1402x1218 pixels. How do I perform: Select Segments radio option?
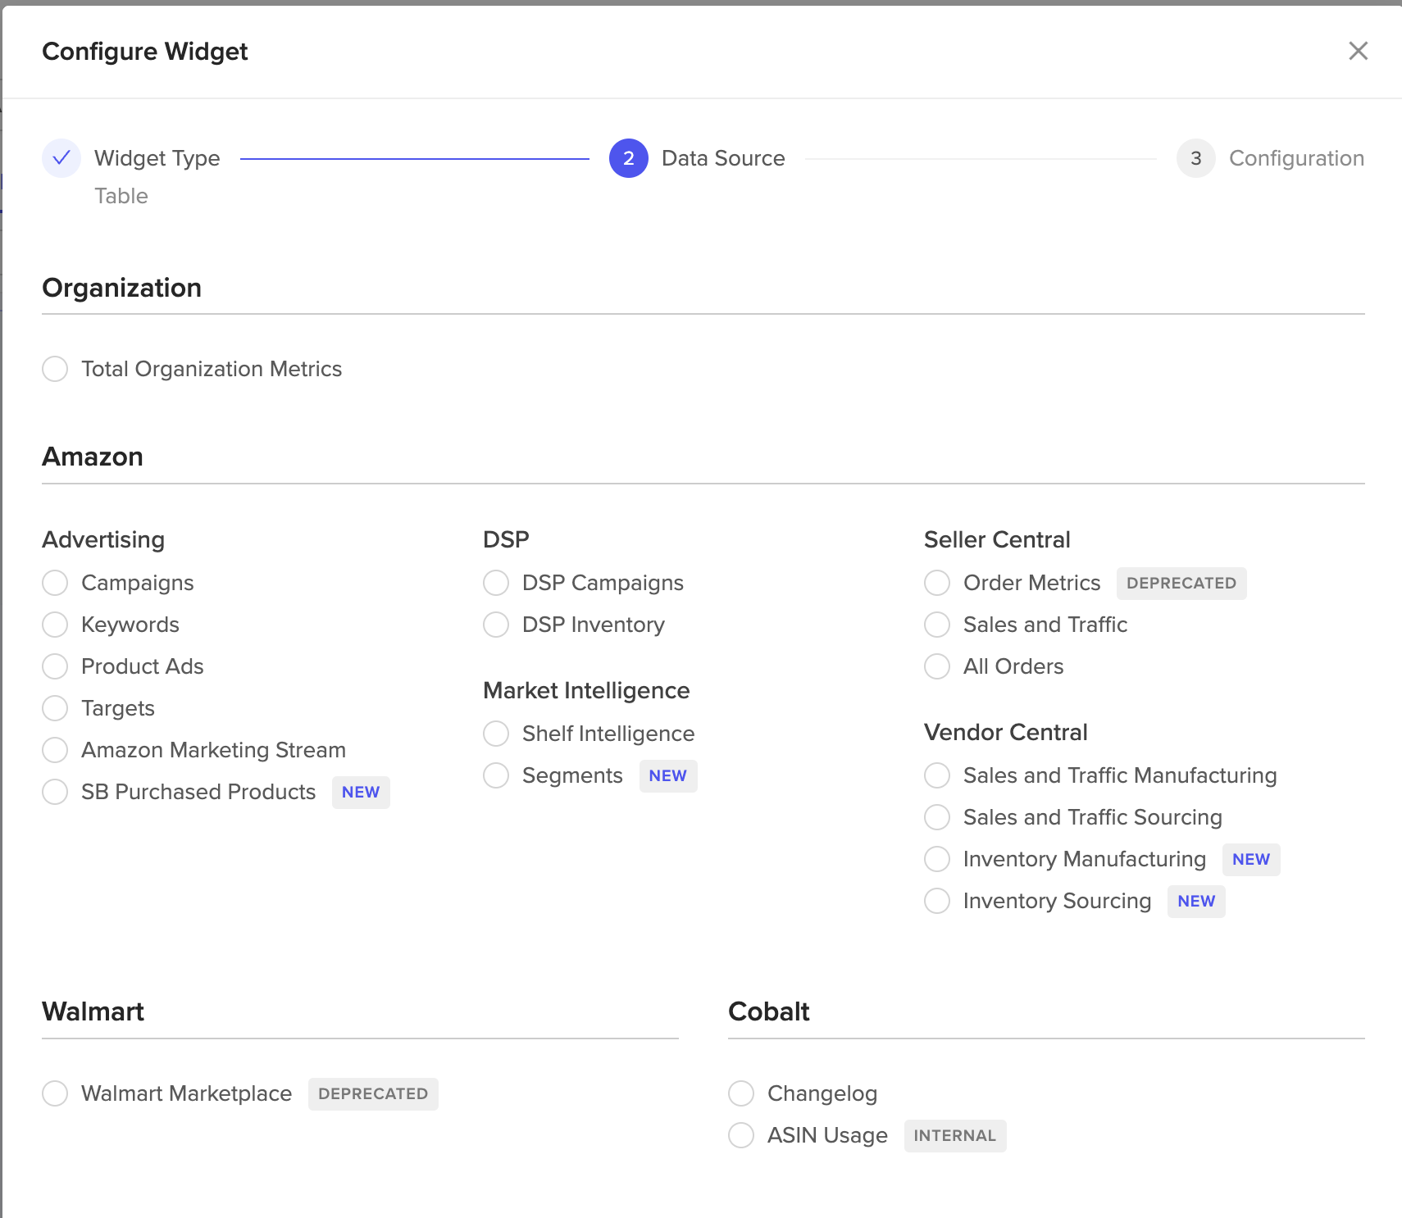(x=496, y=775)
